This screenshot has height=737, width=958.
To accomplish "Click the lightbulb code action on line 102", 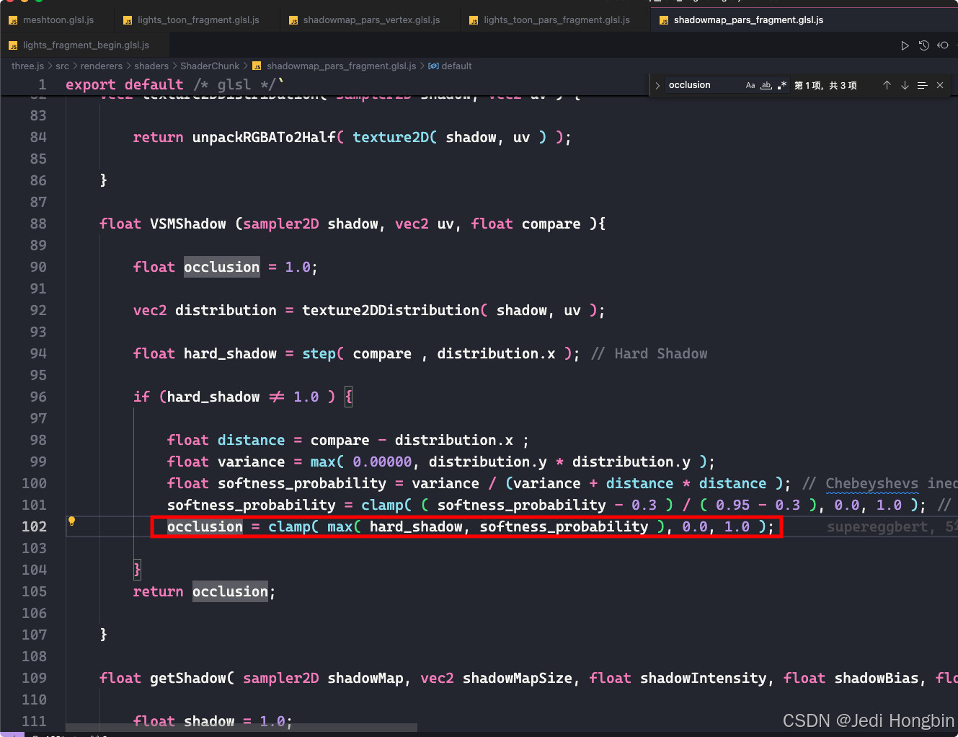I will click(x=71, y=521).
